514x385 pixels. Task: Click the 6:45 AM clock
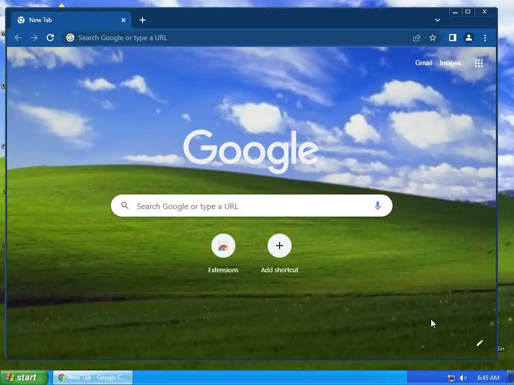point(488,378)
